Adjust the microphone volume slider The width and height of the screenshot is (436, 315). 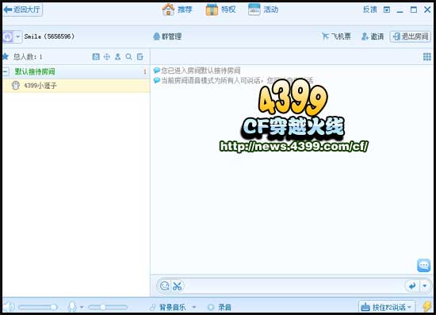pos(108,307)
